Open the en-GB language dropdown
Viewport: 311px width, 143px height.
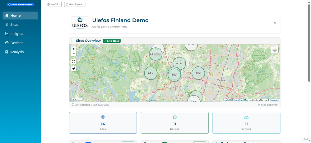point(54,4)
